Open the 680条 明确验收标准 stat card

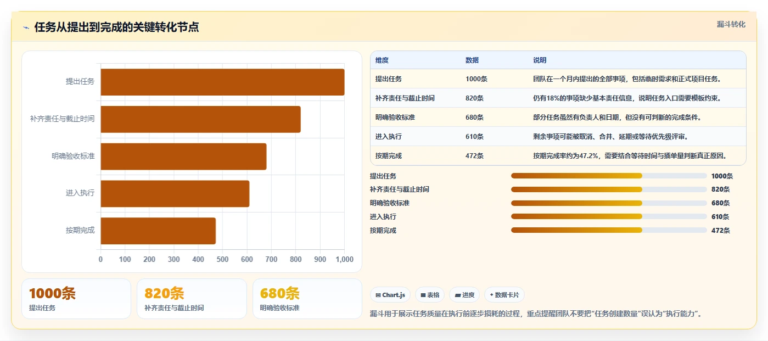coord(307,299)
